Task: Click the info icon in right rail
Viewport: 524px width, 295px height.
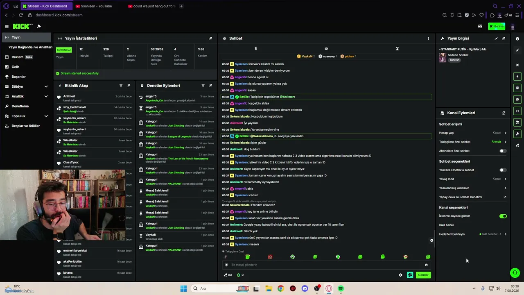Action: click(517, 39)
